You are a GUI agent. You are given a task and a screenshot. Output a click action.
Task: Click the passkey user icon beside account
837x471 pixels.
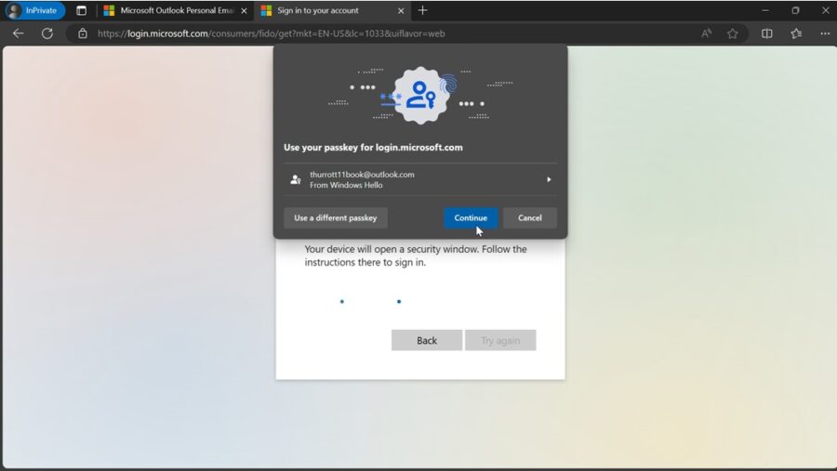tap(295, 179)
